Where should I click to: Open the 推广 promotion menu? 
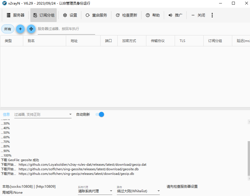pyautogui.click(x=175, y=15)
